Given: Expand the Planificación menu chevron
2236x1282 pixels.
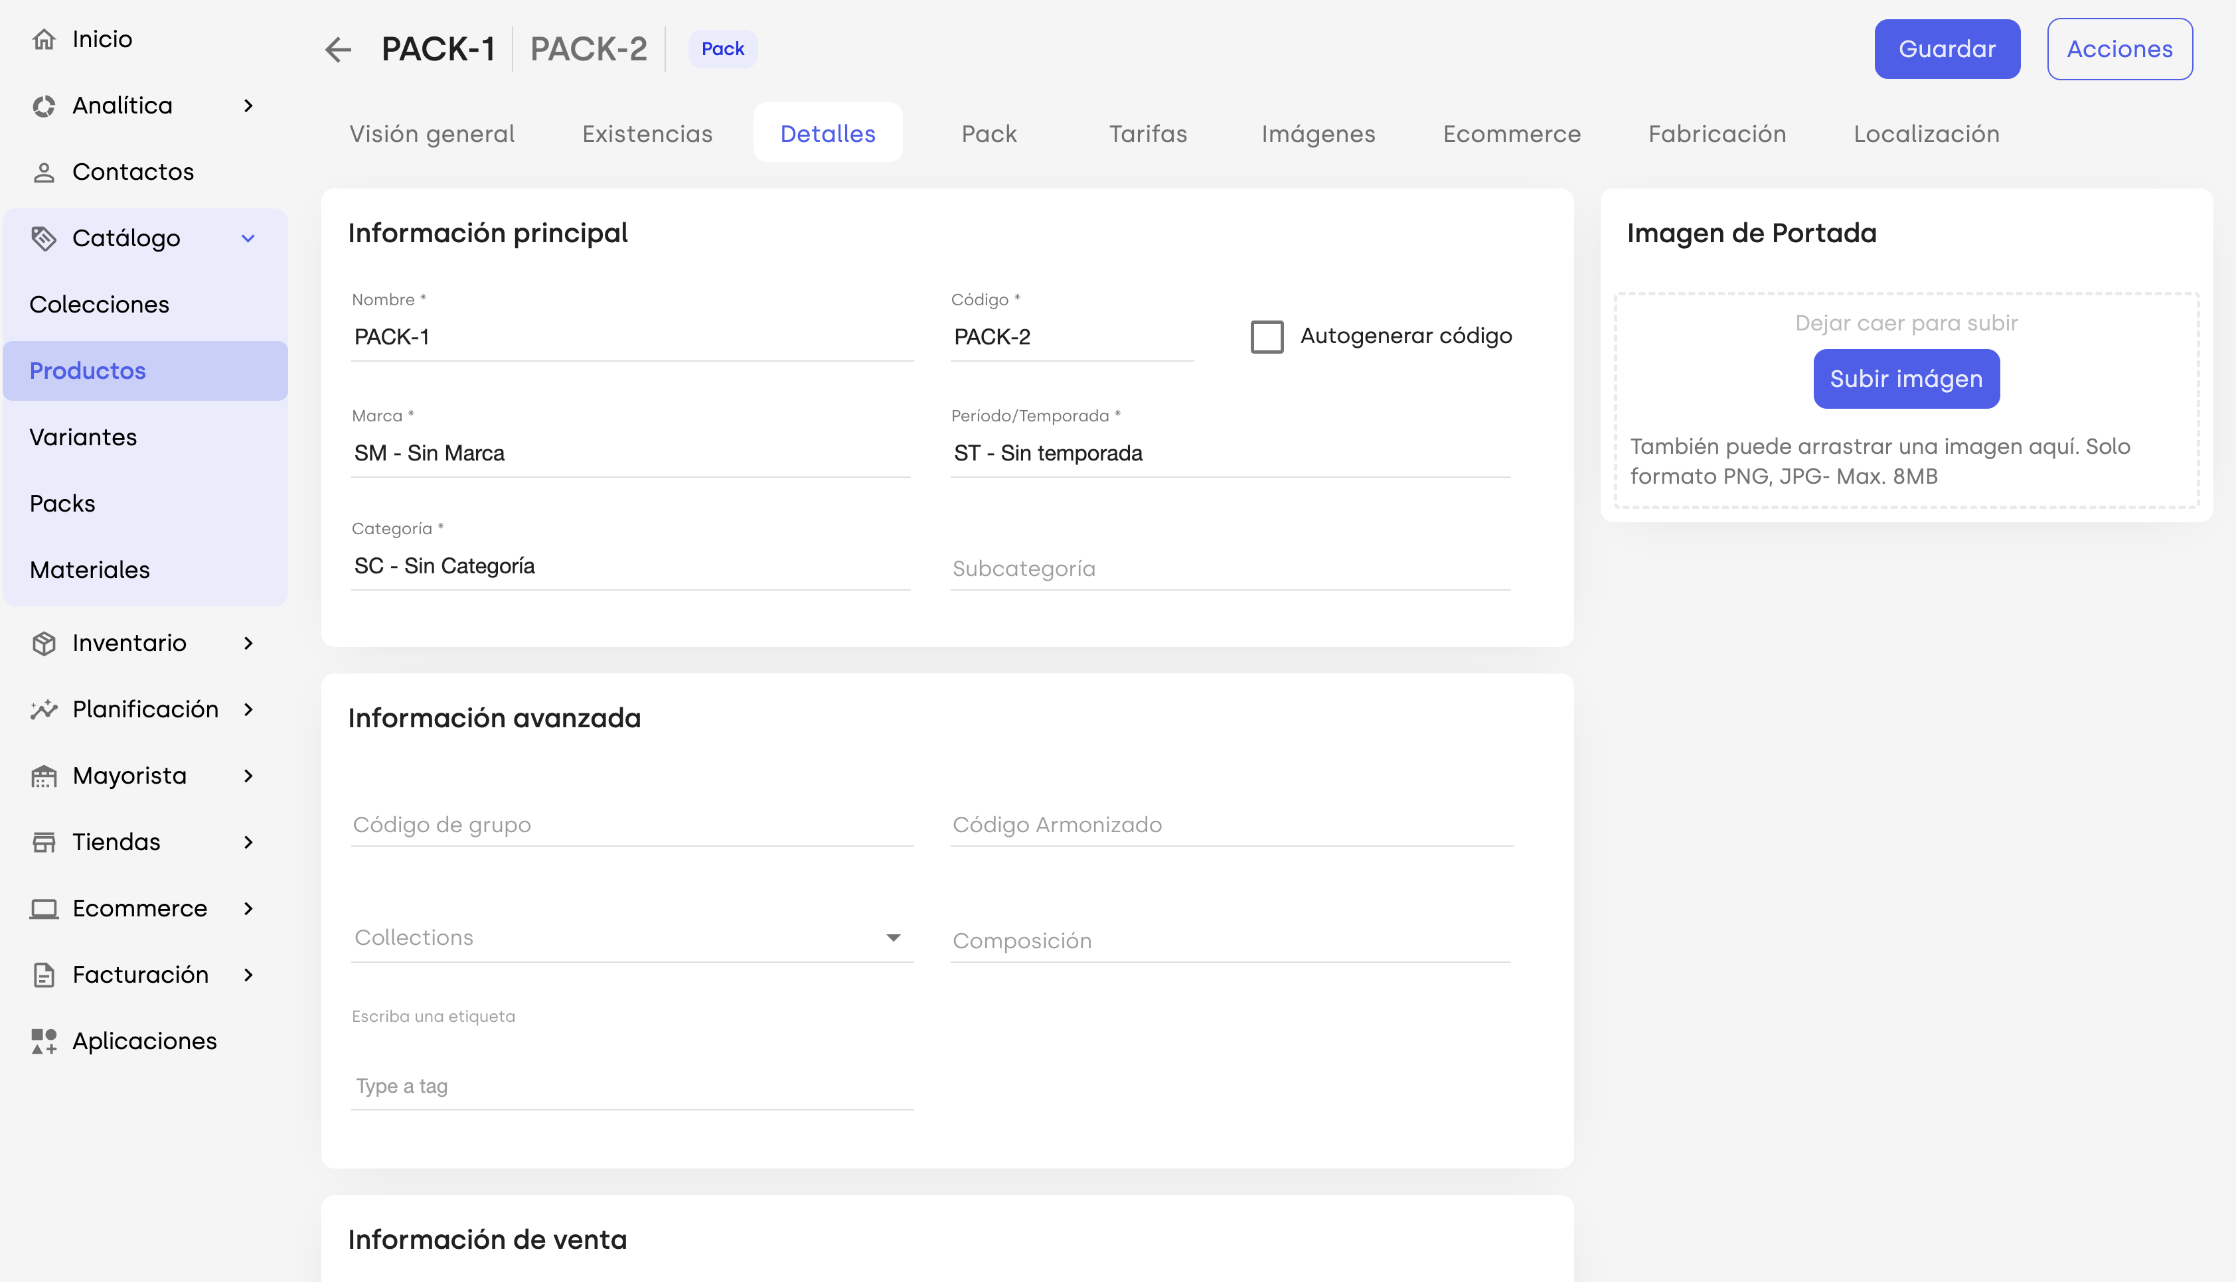Looking at the screenshot, I should (x=248, y=710).
